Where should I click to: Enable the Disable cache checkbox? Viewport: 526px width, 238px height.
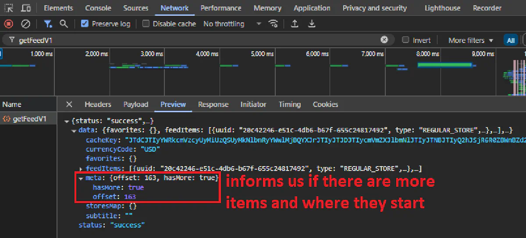(x=146, y=24)
